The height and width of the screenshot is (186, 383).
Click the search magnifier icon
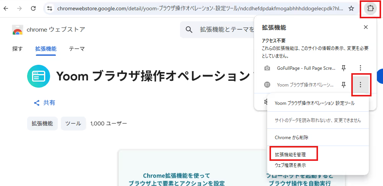tap(189, 30)
